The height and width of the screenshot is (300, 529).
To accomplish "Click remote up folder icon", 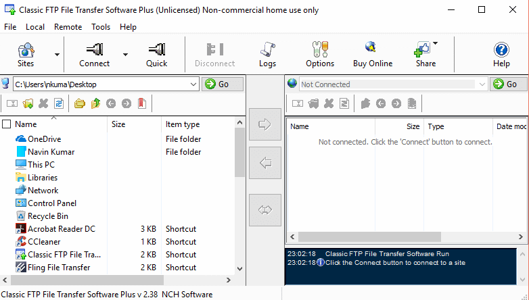I will (365, 103).
